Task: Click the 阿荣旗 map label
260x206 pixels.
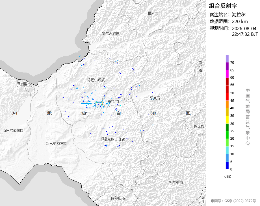Action: (x=199, y=126)
